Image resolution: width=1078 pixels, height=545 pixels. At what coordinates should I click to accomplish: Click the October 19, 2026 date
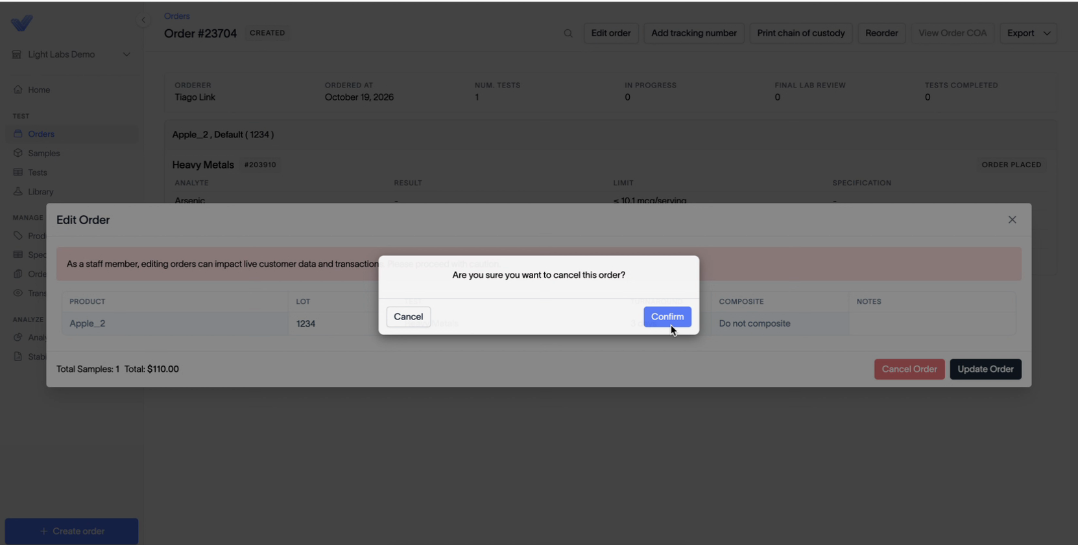tap(359, 97)
